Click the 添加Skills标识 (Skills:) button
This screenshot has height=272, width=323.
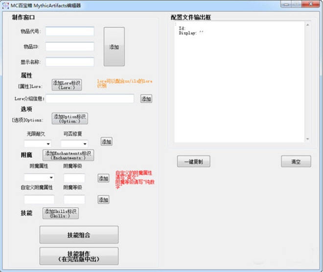pyautogui.click(x=61, y=213)
